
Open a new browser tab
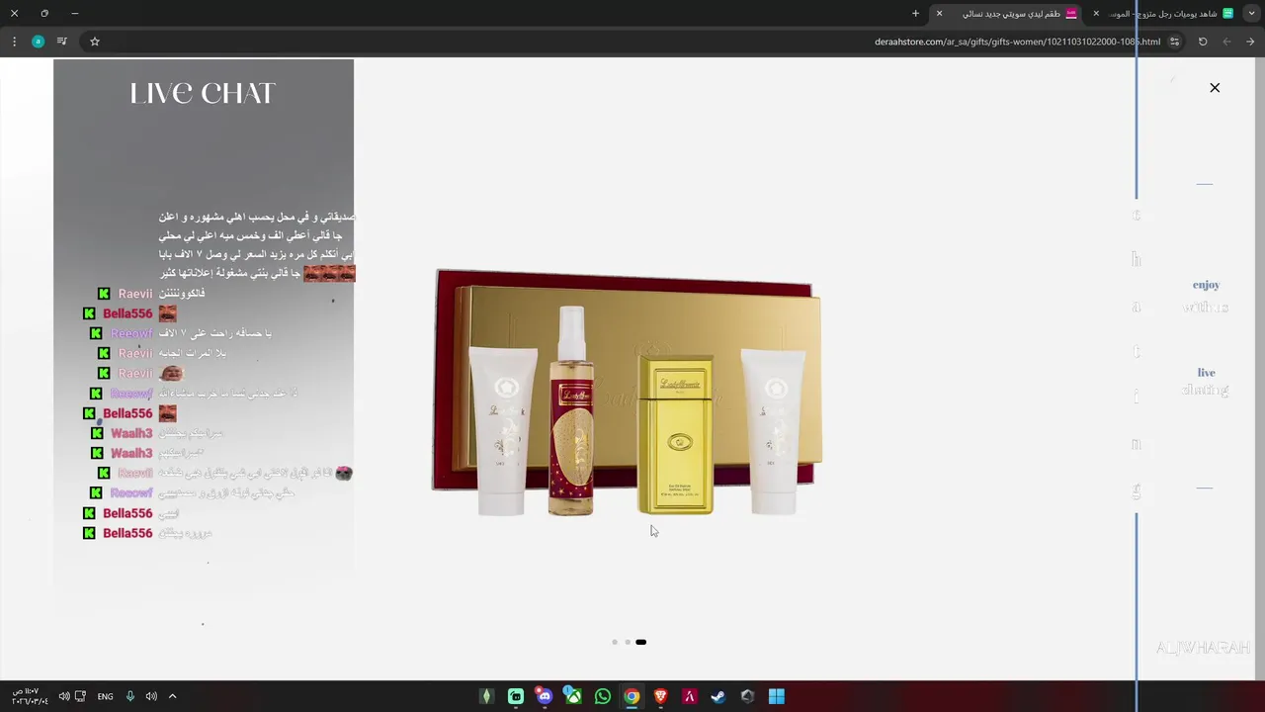pos(915,14)
